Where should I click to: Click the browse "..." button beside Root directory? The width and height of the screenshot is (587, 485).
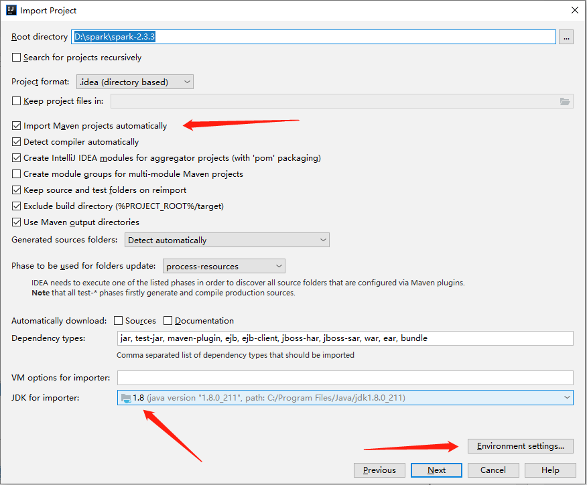click(566, 37)
